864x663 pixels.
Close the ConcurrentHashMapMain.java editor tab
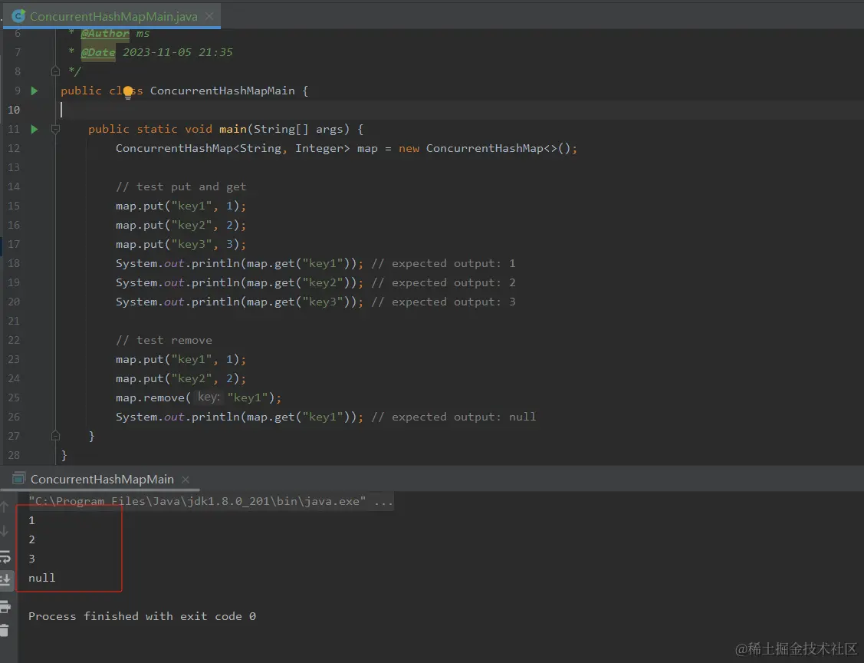click(x=209, y=16)
